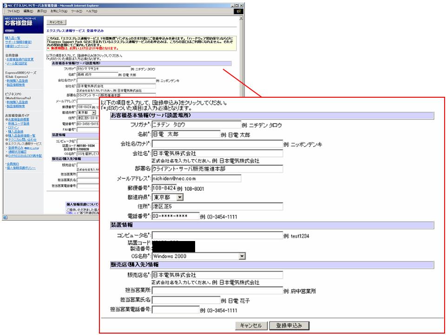Open 新規購入品登録 under Express5800シリーズ

(x=17, y=81)
